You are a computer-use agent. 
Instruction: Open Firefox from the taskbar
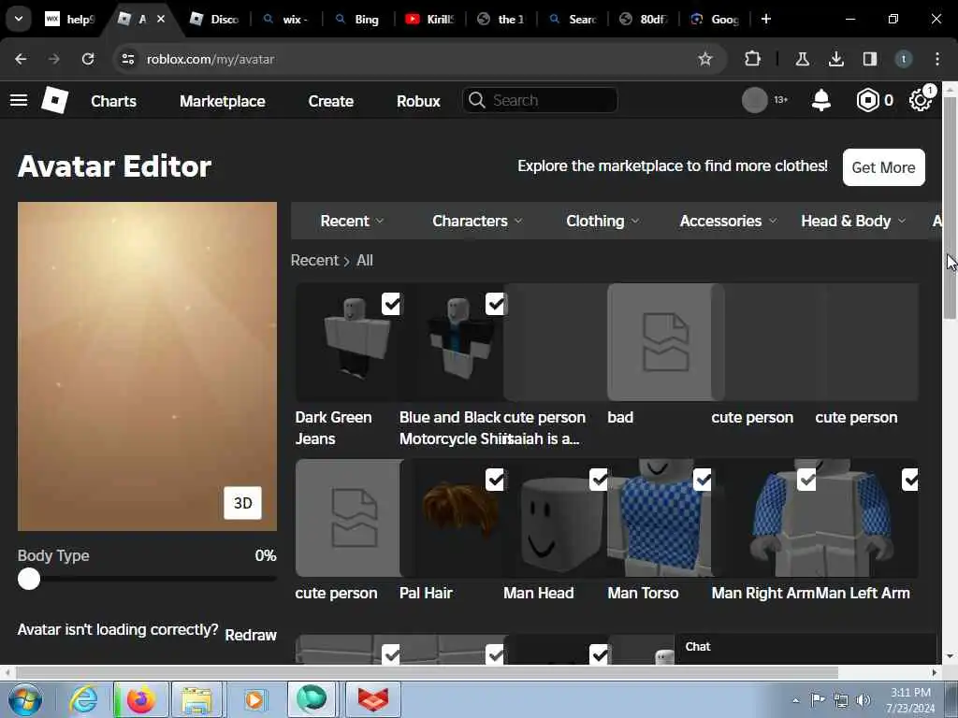(x=140, y=699)
